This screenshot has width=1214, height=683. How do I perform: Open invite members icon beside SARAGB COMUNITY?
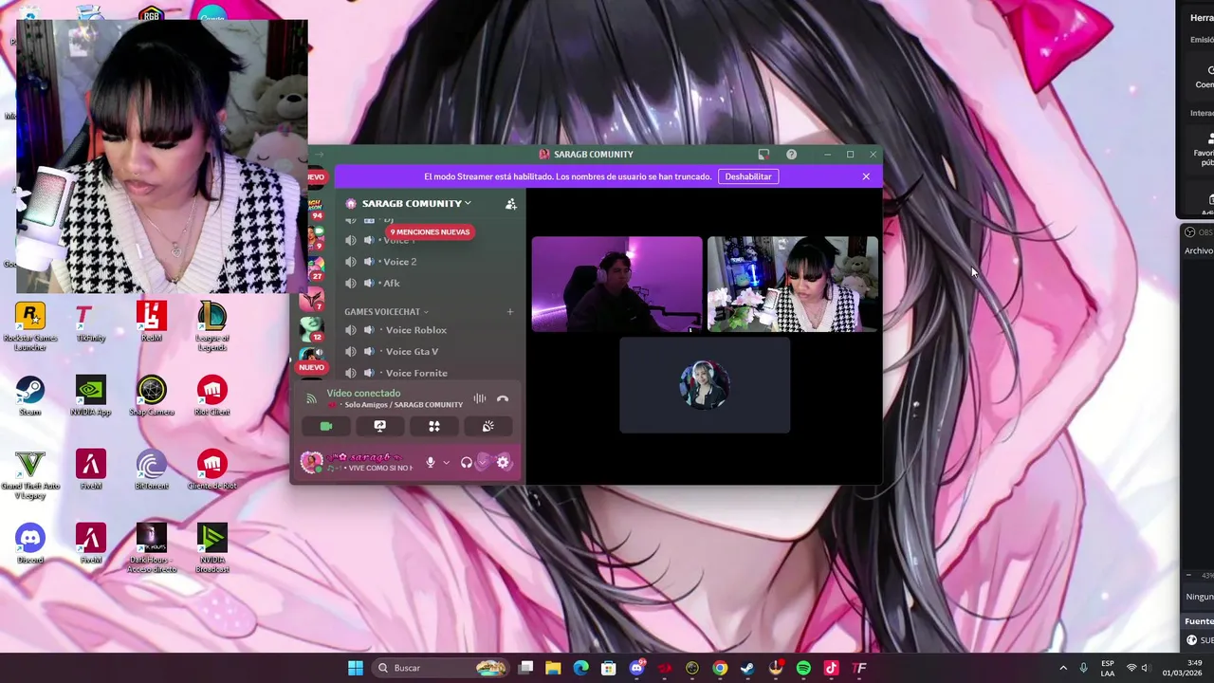click(x=511, y=204)
